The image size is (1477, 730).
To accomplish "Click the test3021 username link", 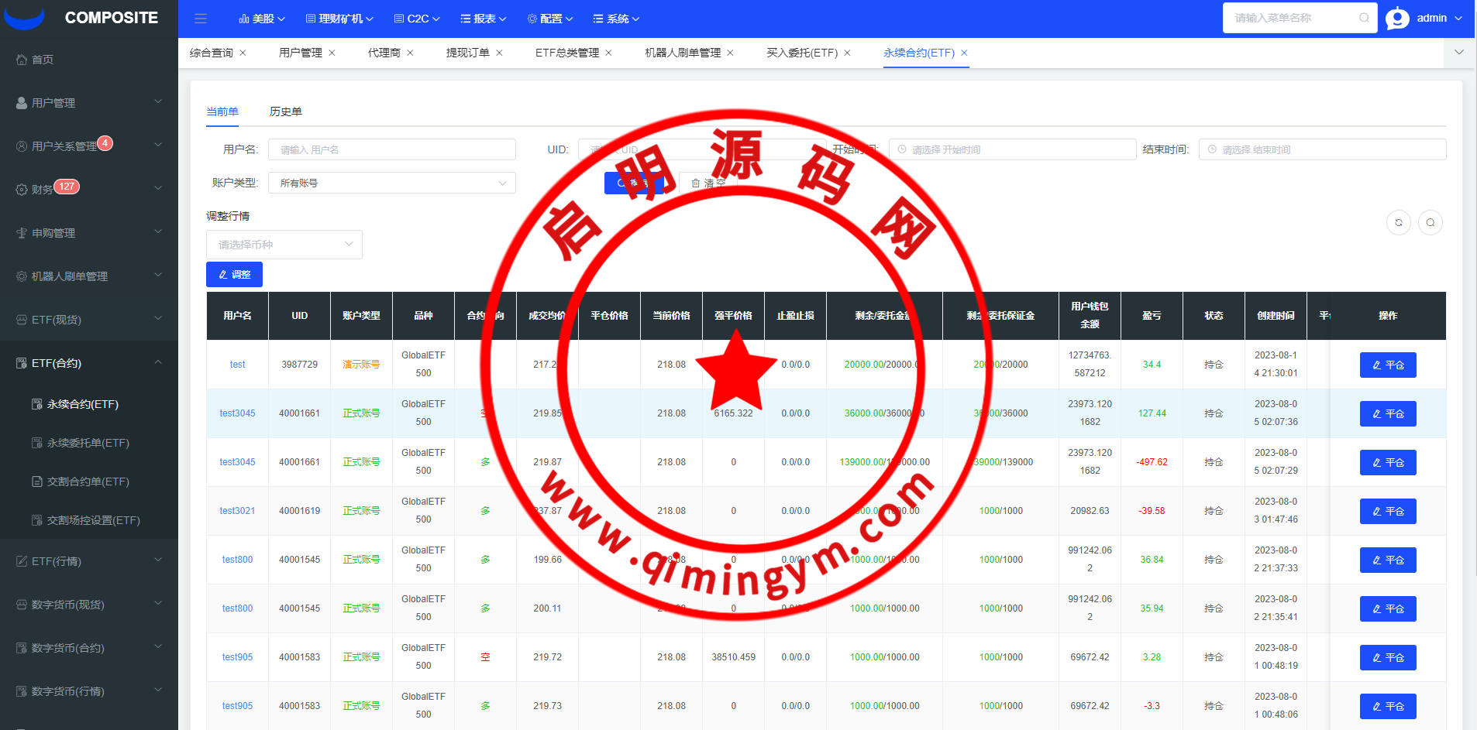I will pos(237,511).
